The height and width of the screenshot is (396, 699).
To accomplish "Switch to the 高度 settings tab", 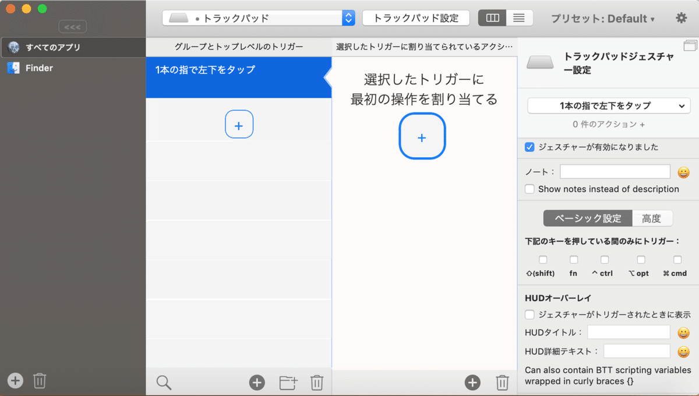I will point(652,218).
